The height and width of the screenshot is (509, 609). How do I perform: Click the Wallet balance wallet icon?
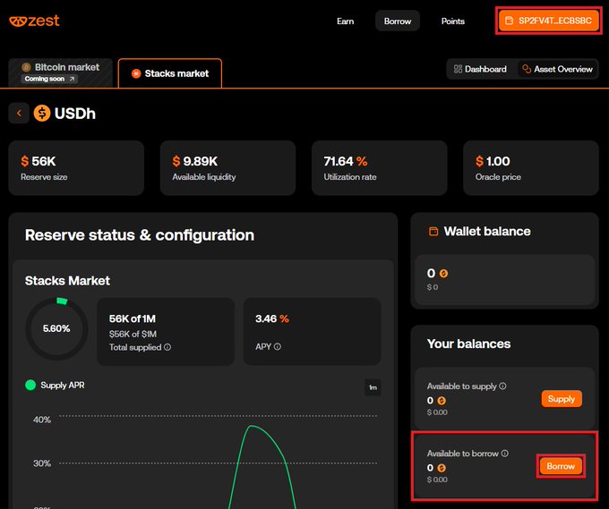pos(433,231)
